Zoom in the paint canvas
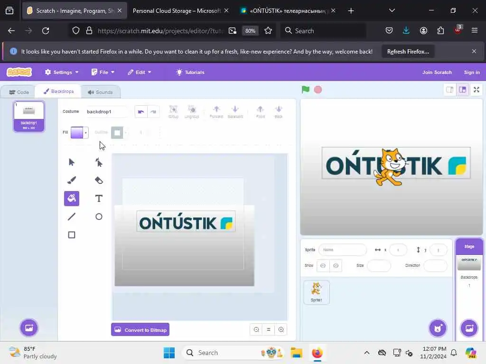The image size is (486, 364). 281,330
